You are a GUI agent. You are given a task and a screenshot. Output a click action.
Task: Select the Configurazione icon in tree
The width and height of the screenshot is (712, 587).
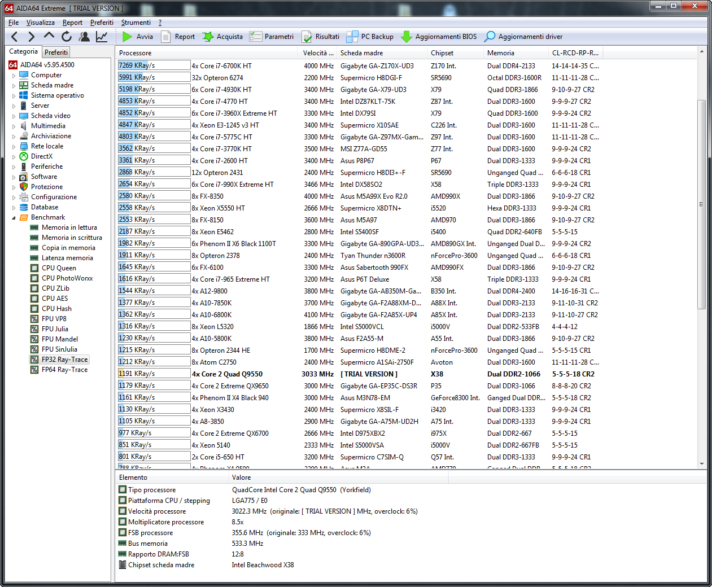click(24, 197)
